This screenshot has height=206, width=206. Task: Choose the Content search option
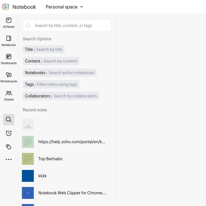[51, 61]
